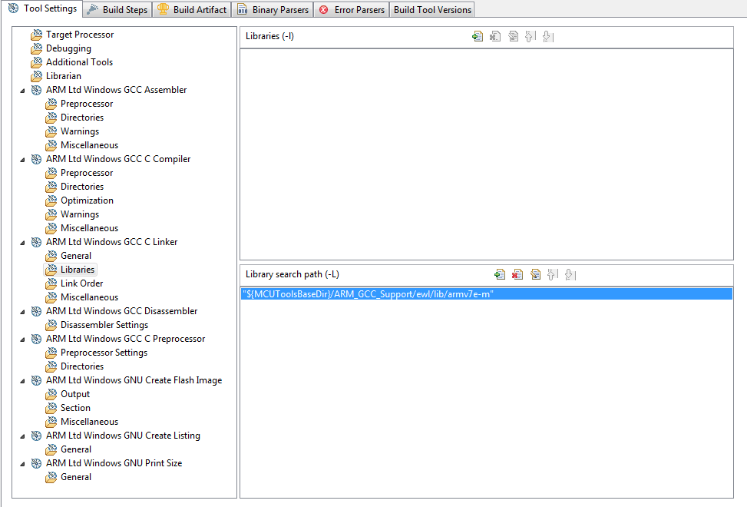Image resolution: width=747 pixels, height=507 pixels.
Task: Open the Binary Parsers tab
Action: click(273, 9)
